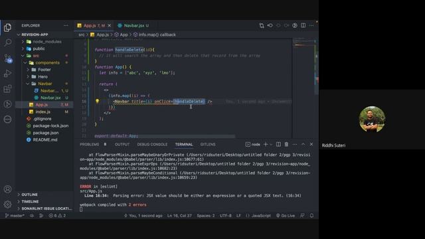The width and height of the screenshot is (425, 239).
Task: Open notifications bell in status bar
Action: coord(311,216)
